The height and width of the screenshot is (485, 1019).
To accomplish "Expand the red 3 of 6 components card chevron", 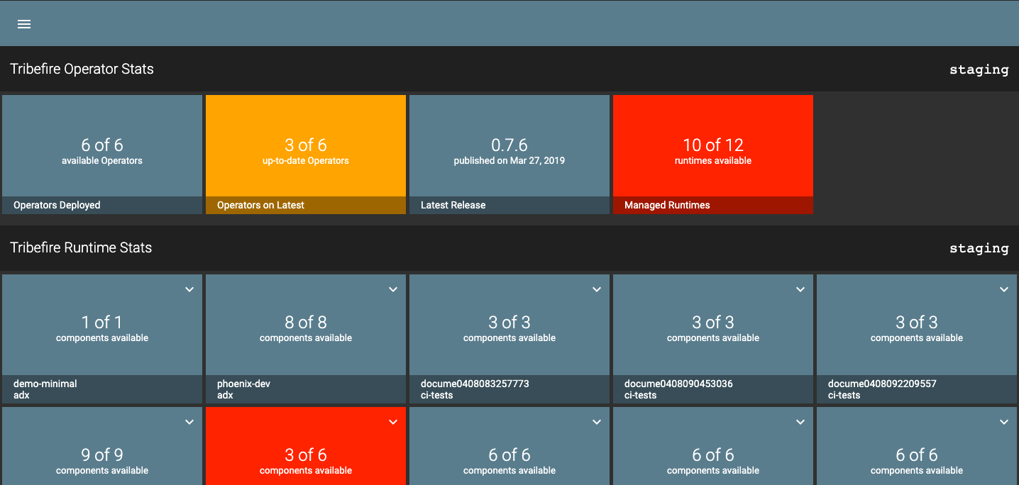I will [x=393, y=422].
